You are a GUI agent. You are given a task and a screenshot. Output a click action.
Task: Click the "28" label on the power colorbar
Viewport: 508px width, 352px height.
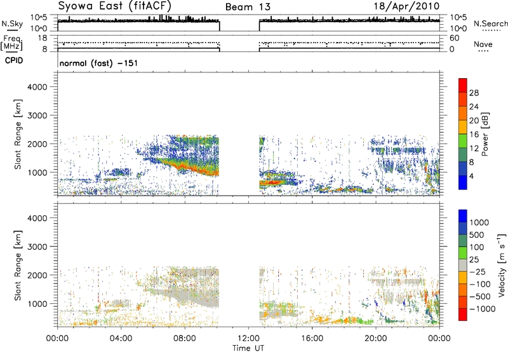[474, 93]
